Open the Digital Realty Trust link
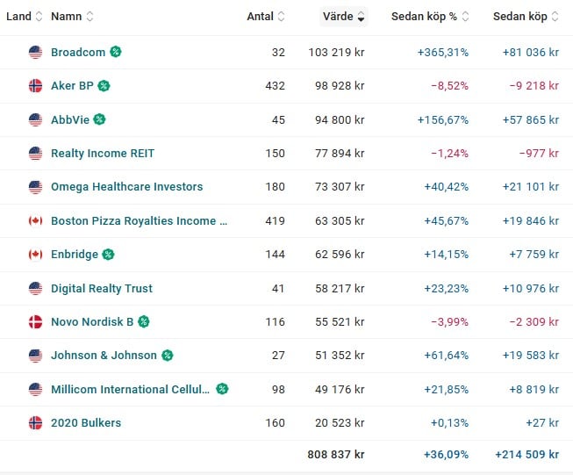 click(x=102, y=288)
